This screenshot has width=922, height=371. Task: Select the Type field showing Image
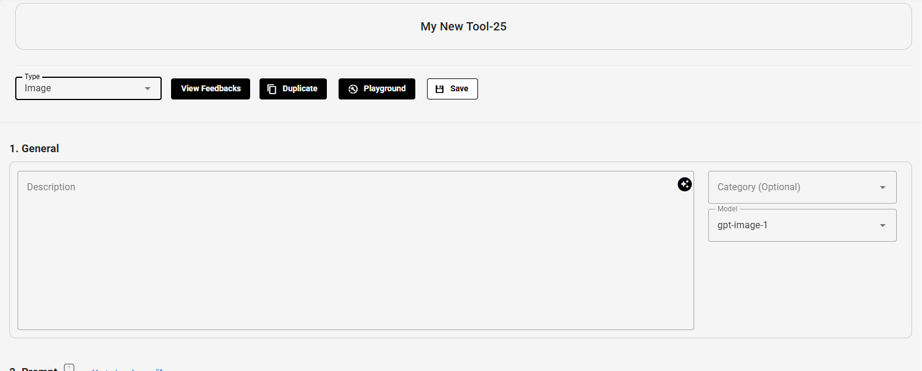click(x=82, y=88)
